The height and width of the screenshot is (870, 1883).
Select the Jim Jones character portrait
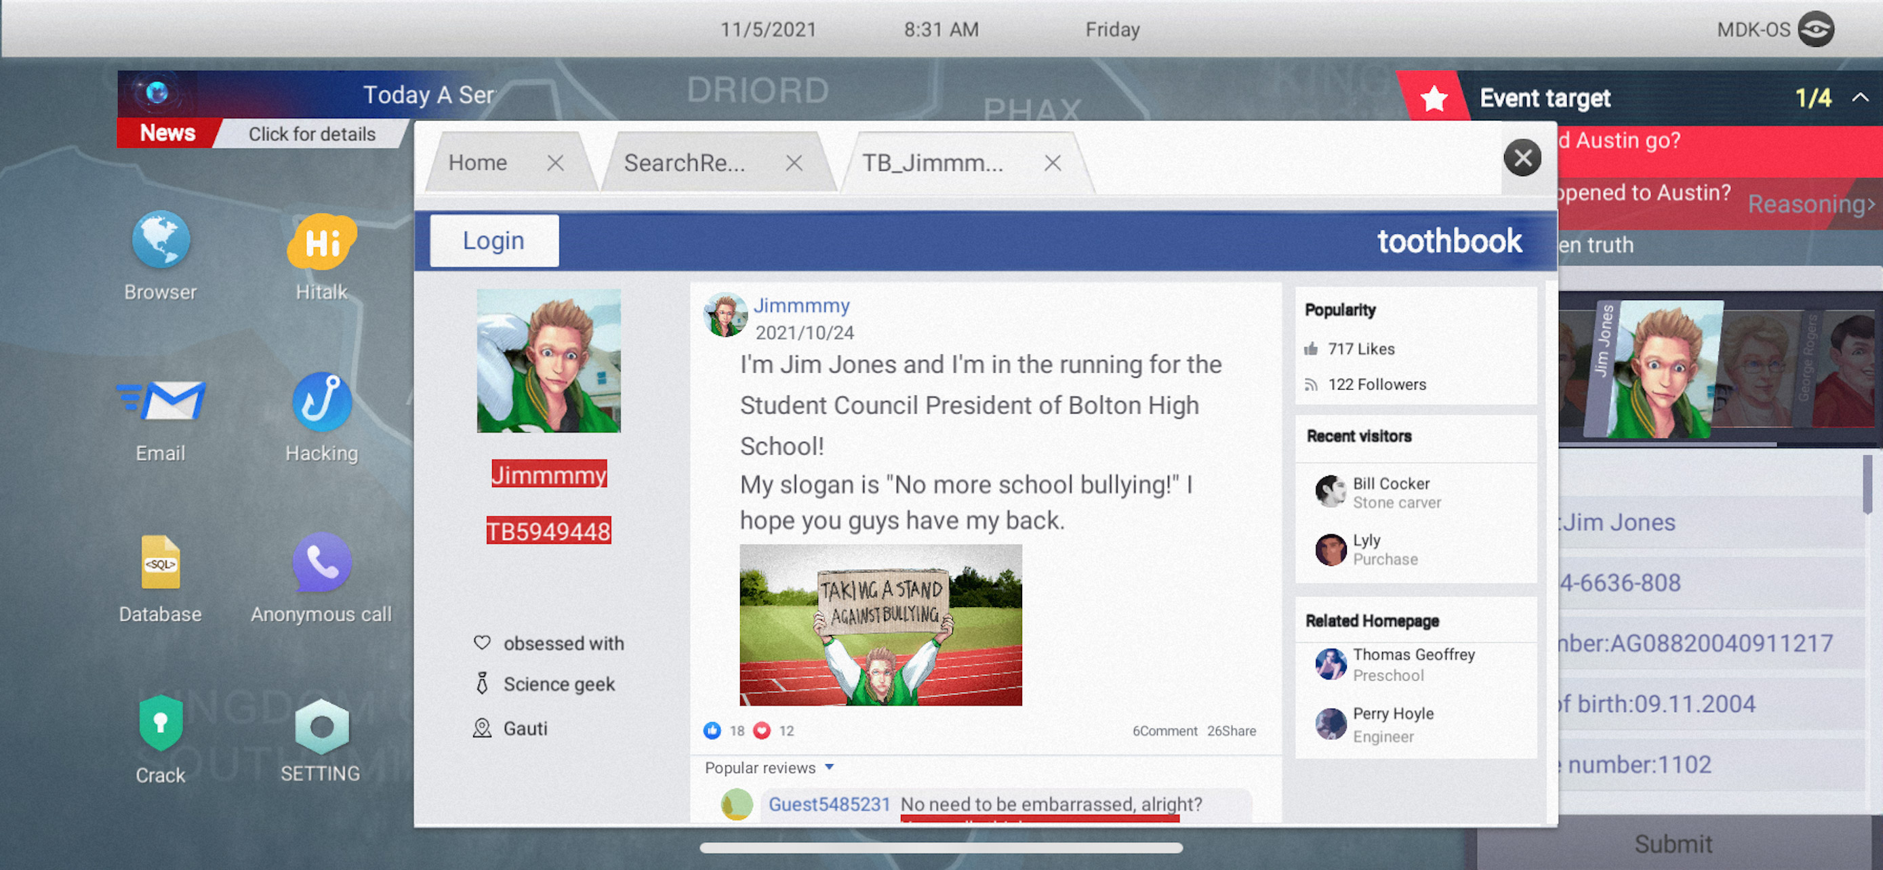click(x=1653, y=370)
